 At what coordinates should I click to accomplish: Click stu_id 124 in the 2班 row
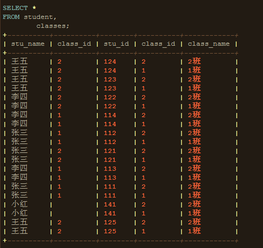(110, 61)
